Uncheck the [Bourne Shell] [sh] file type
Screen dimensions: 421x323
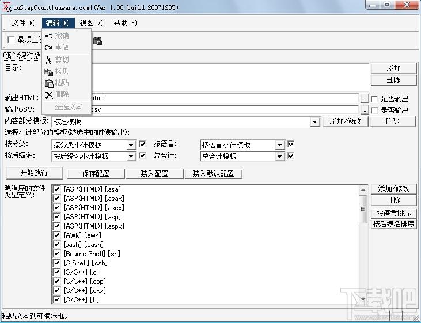pos(56,253)
